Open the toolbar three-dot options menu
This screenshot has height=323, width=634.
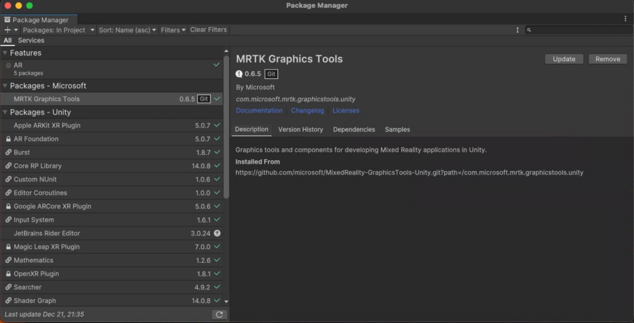click(517, 30)
